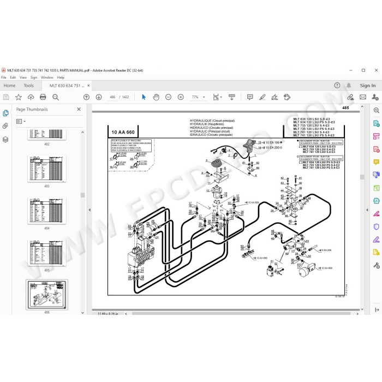Send the file by email icon
Viewport: 382px width, 382px height.
(363, 97)
